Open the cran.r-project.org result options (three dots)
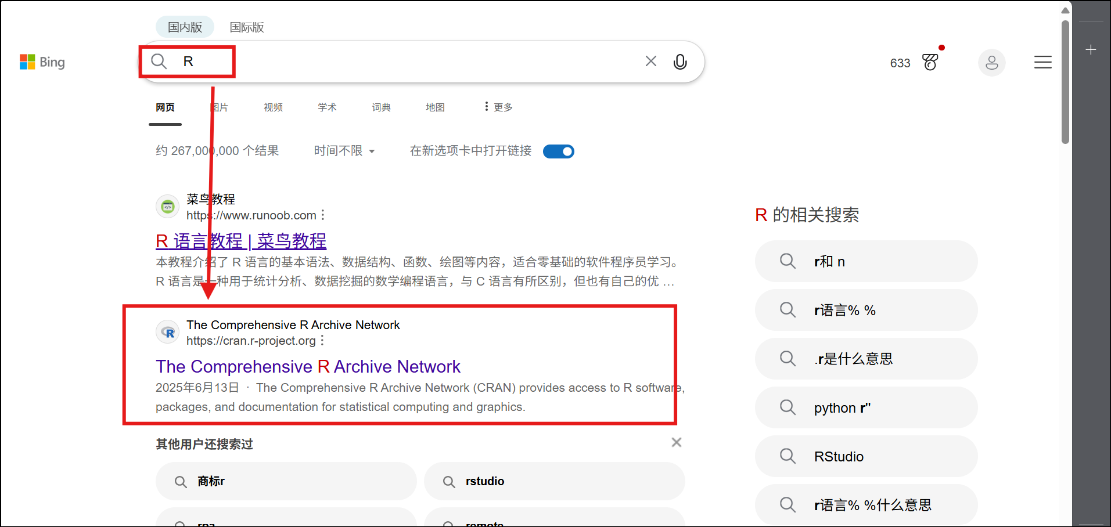The height and width of the screenshot is (527, 1111). tap(322, 340)
